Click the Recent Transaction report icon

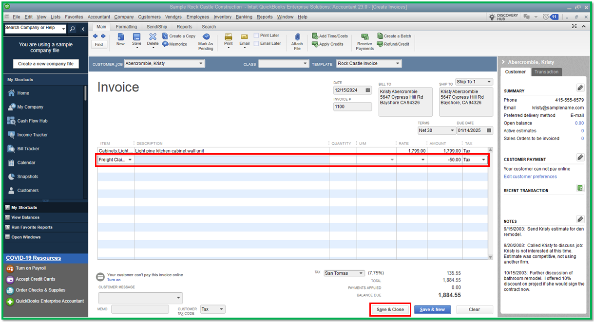pos(580,188)
